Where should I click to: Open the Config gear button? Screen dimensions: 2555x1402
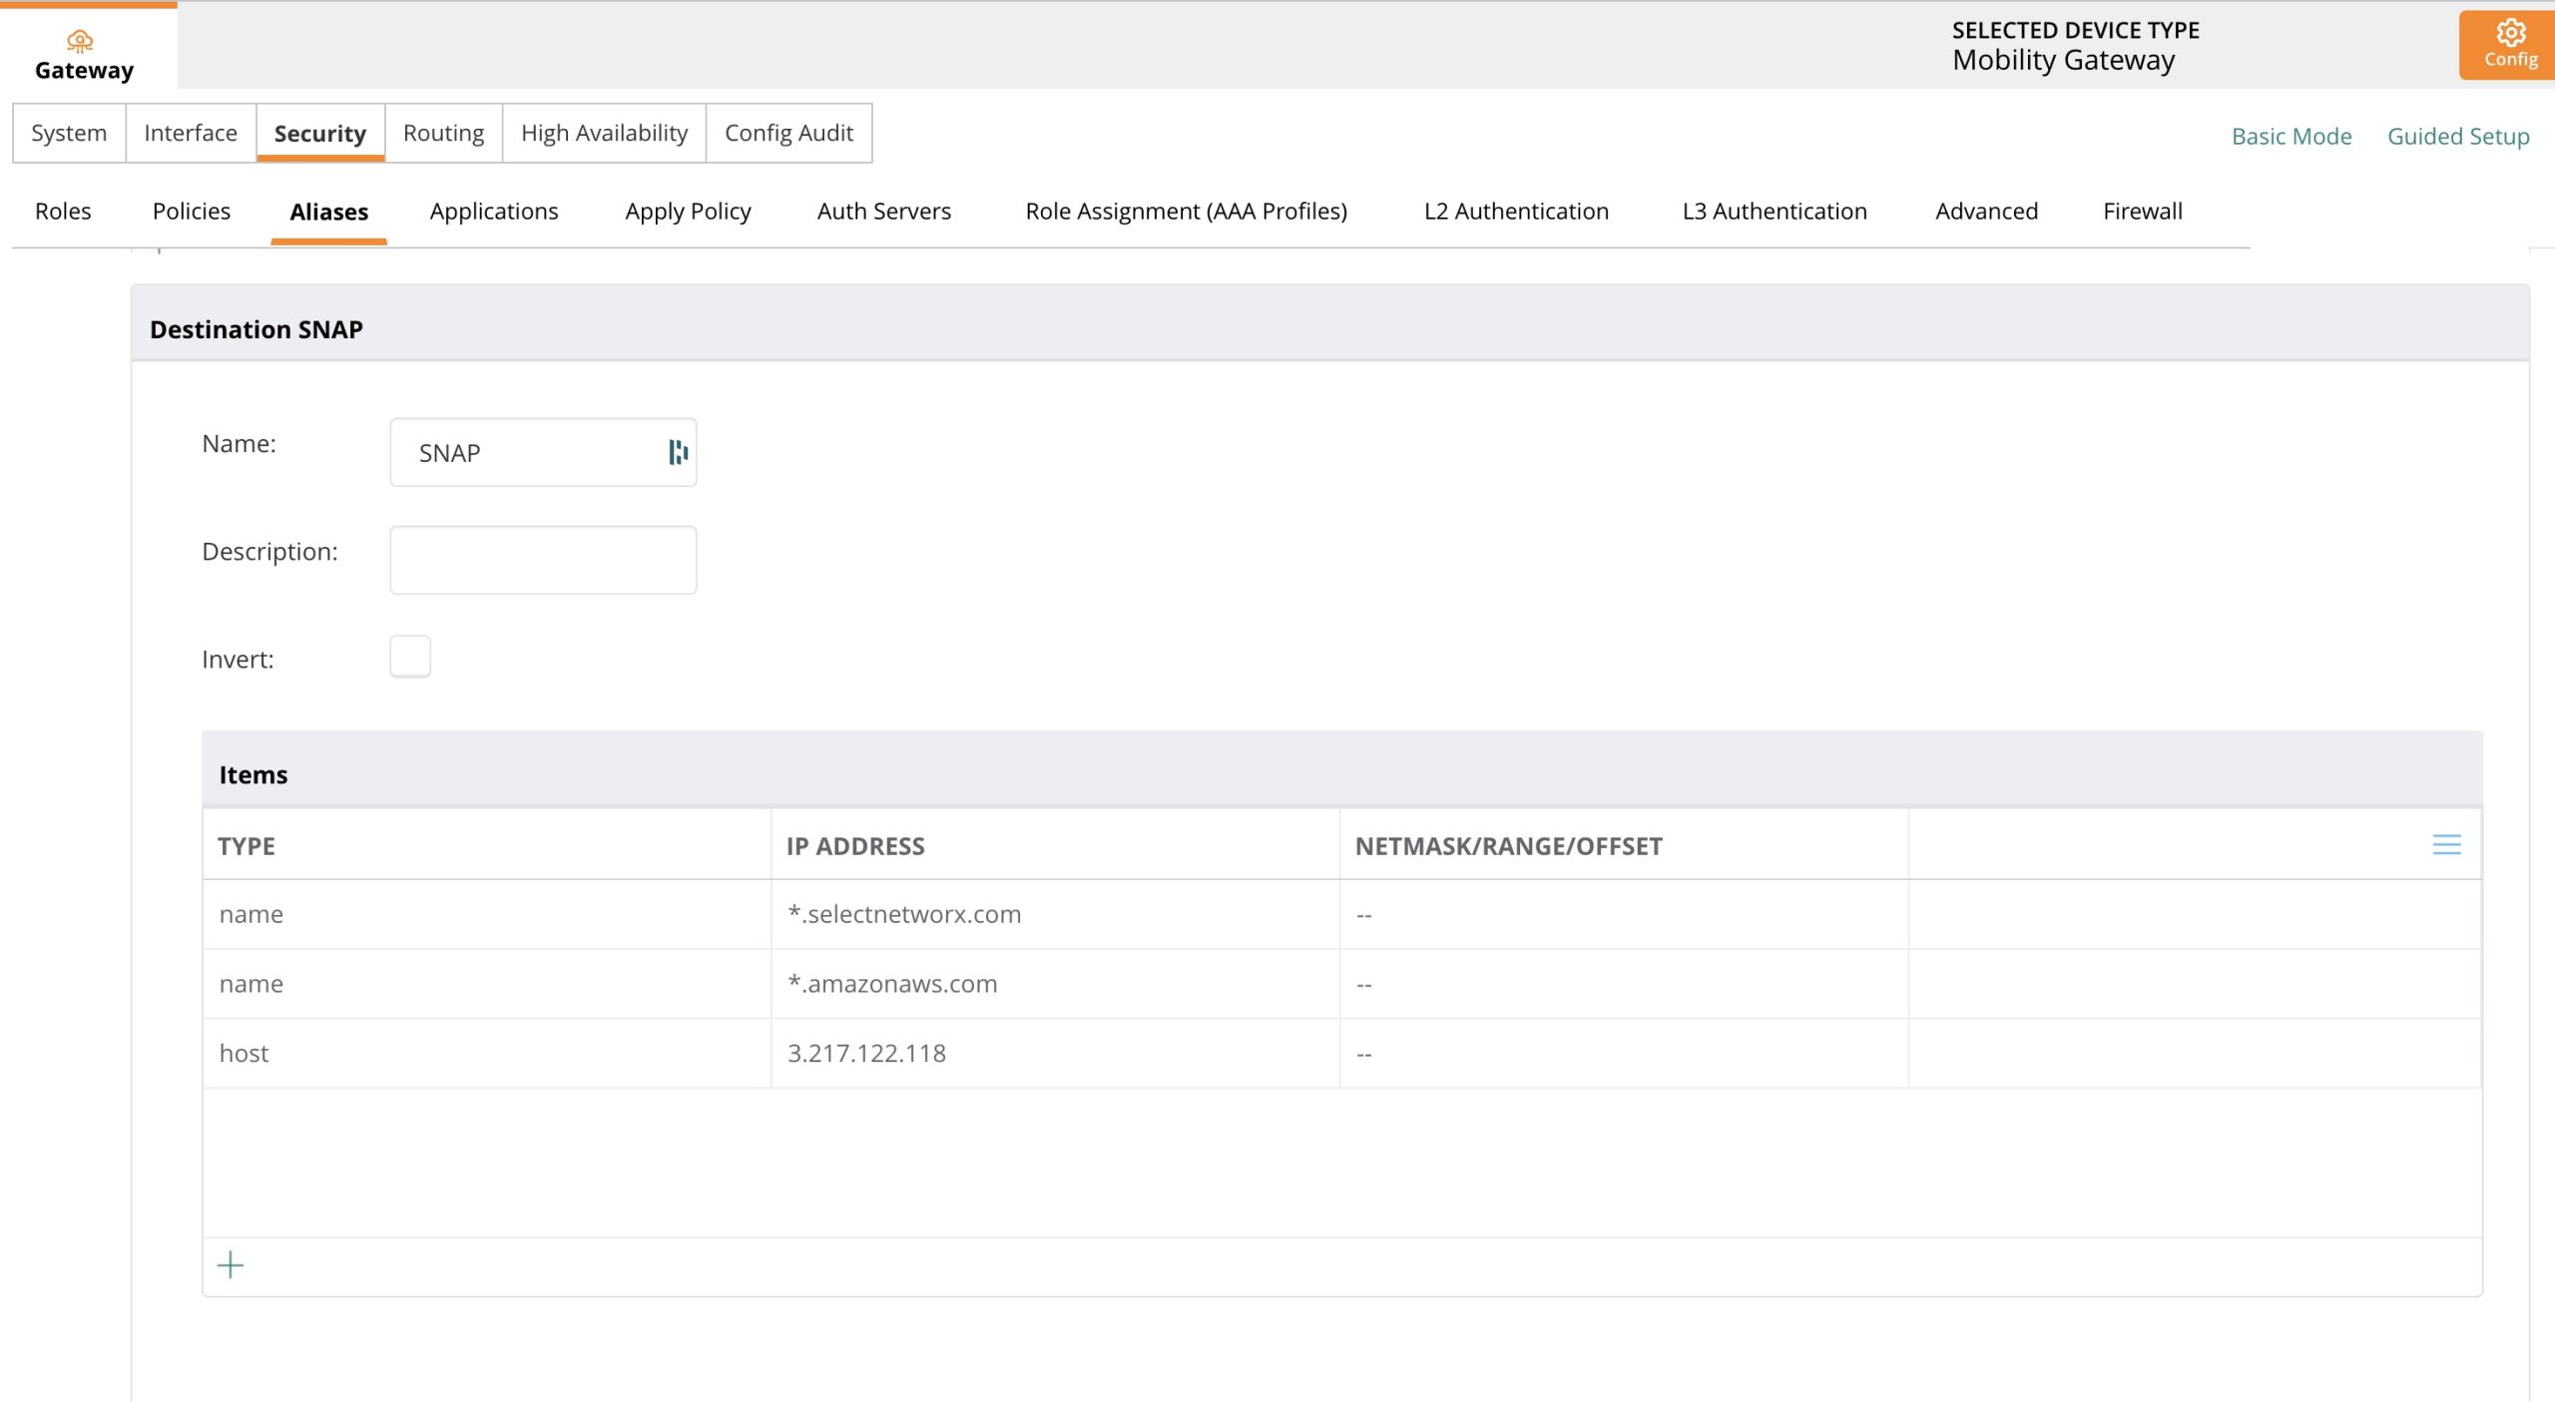click(2509, 45)
